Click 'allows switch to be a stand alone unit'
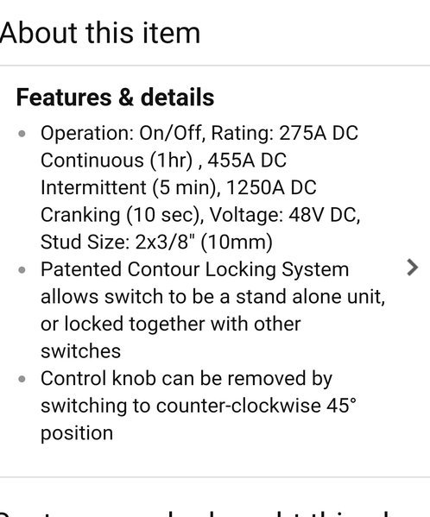Viewport: 430px width, 517px height. click(x=212, y=297)
